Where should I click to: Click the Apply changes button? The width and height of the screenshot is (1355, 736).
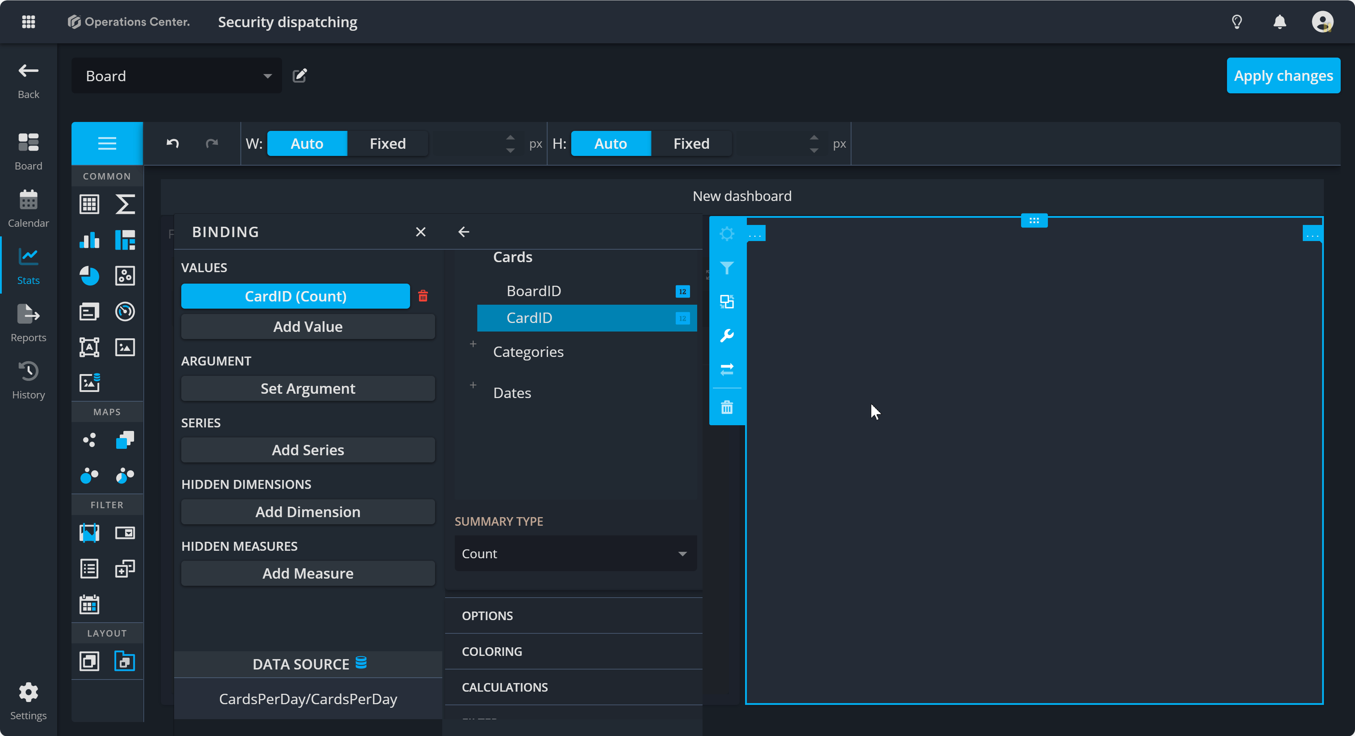1283,76
